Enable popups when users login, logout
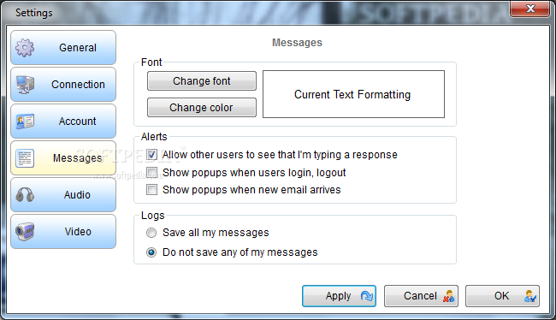556x320 pixels. click(x=151, y=173)
